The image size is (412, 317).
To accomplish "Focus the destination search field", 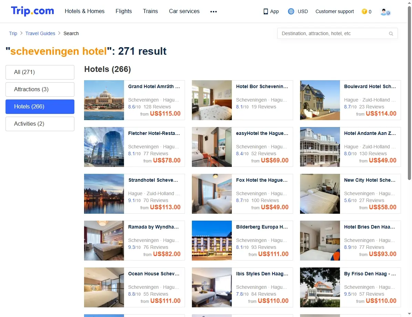I will tap(337, 33).
